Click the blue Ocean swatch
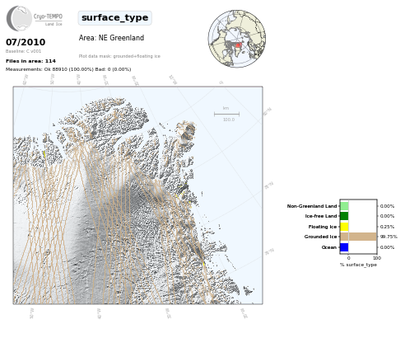The height and width of the screenshot is (338, 405). pyautogui.click(x=344, y=247)
